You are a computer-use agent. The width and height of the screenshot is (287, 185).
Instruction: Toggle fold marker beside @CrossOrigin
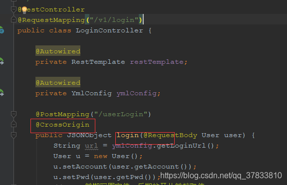click(13, 124)
